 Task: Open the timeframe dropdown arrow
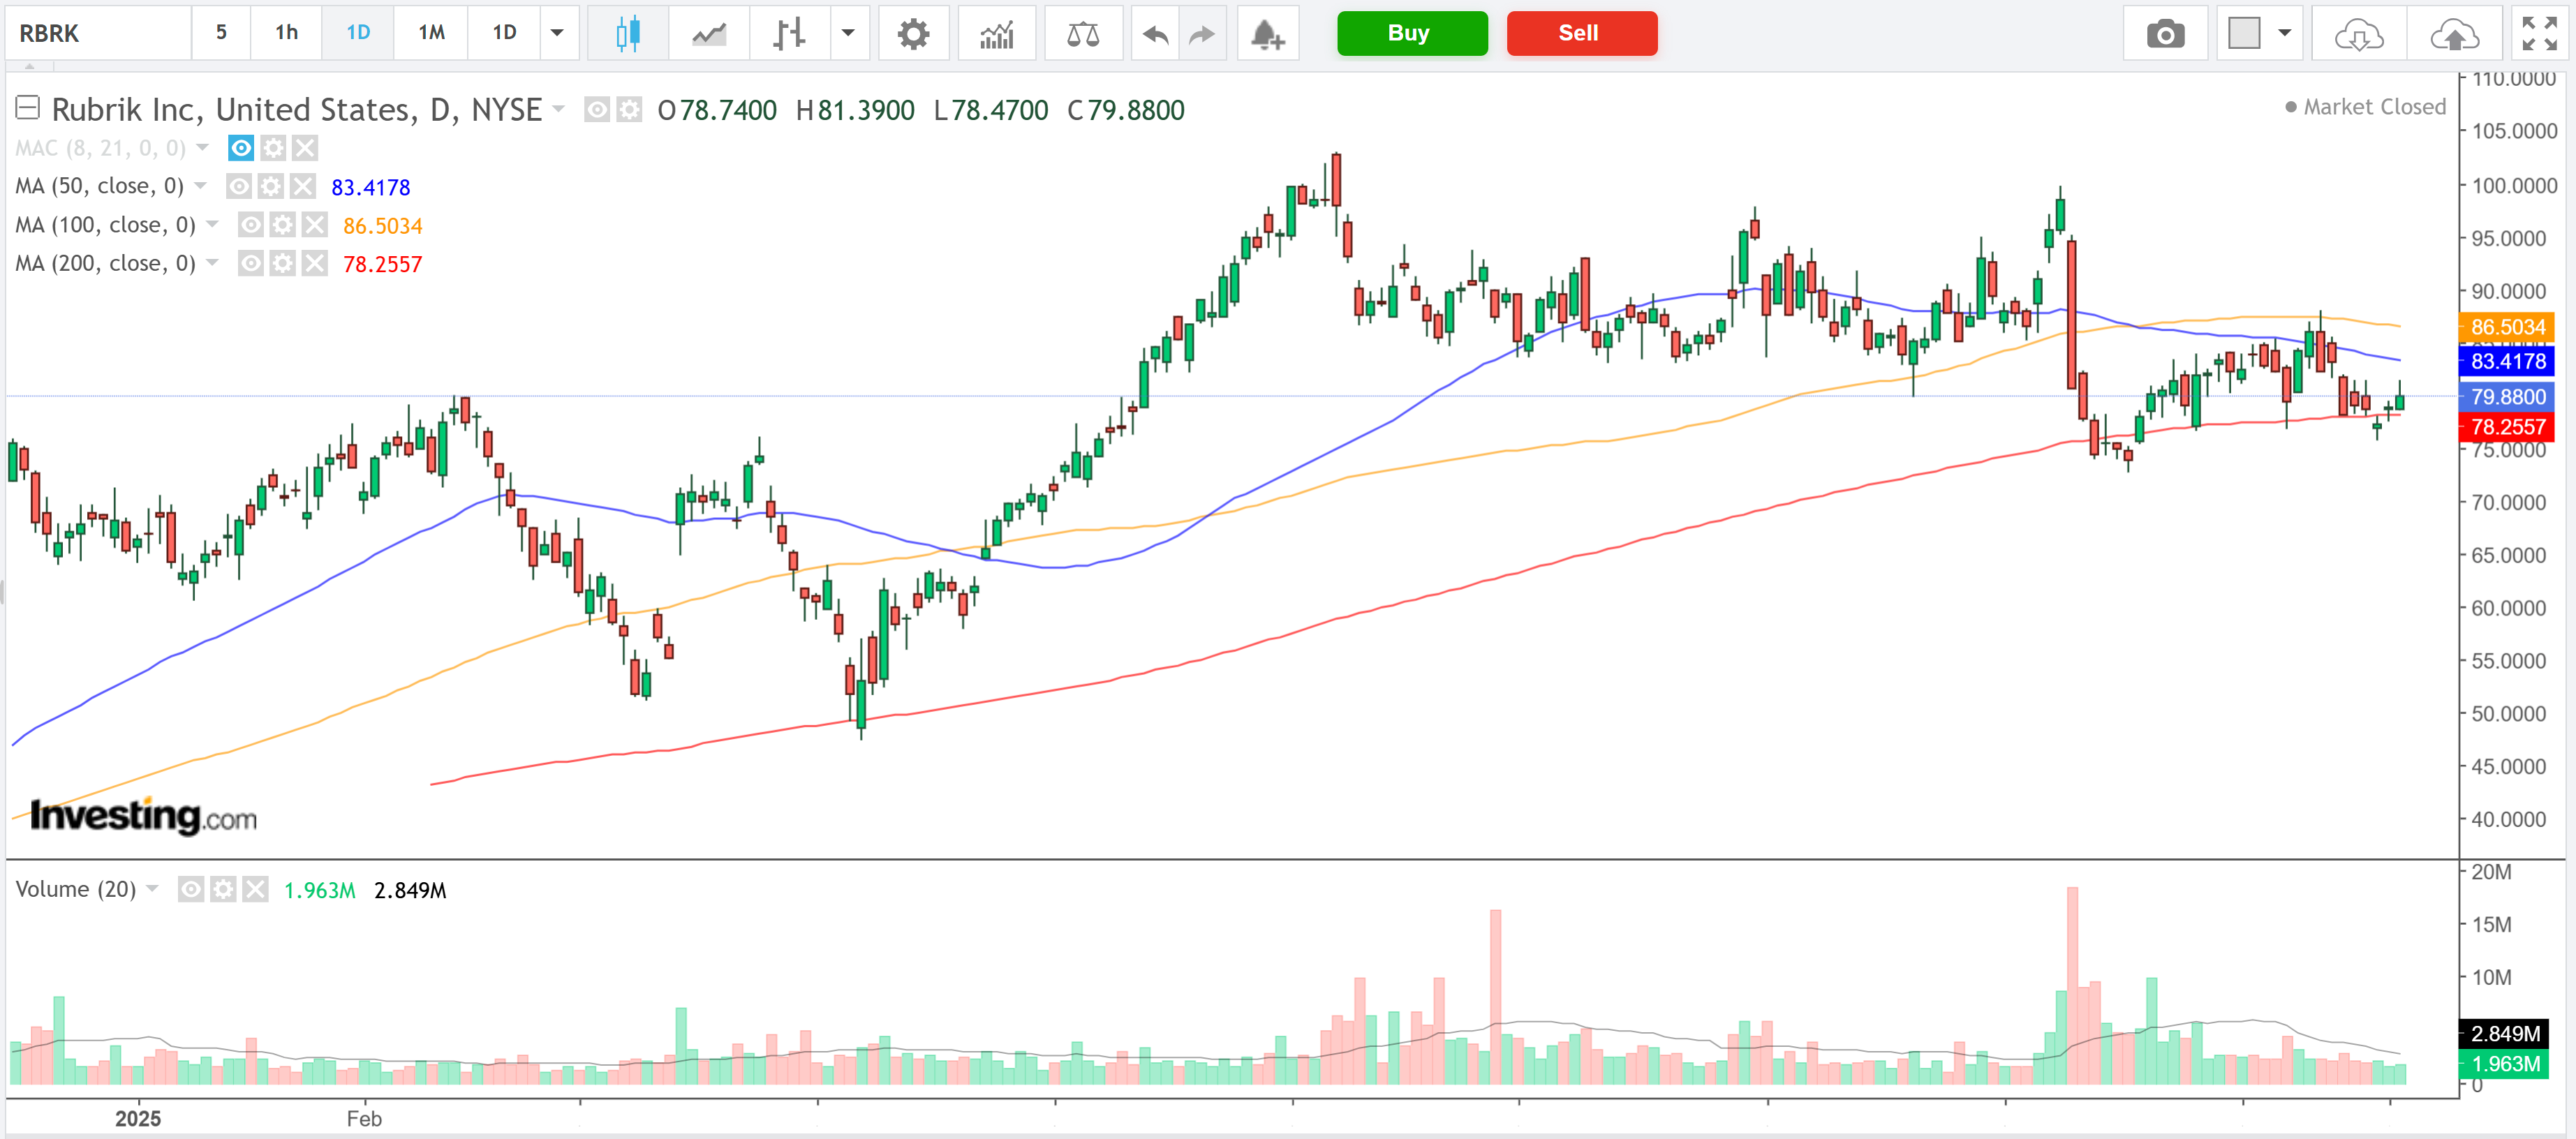(x=557, y=33)
